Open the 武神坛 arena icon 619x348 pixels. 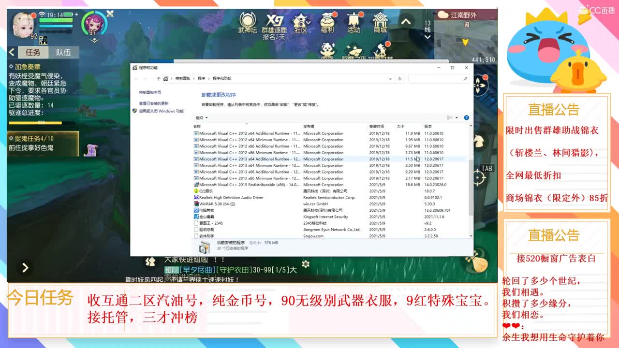(248, 23)
